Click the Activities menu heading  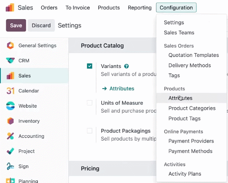[x=175, y=164]
